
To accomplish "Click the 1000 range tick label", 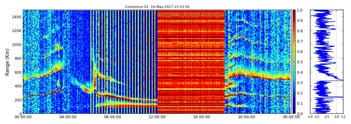I will (x=17, y=44).
